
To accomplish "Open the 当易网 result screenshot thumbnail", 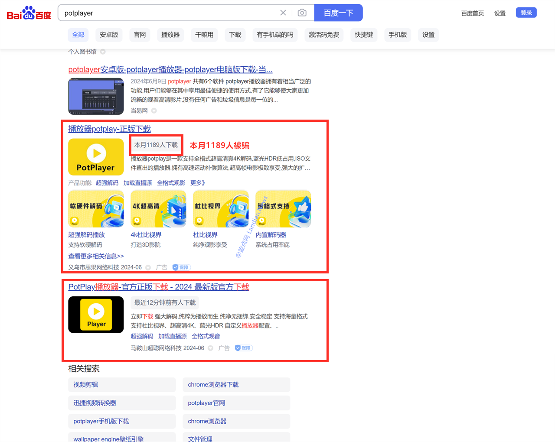I will 96,96.
